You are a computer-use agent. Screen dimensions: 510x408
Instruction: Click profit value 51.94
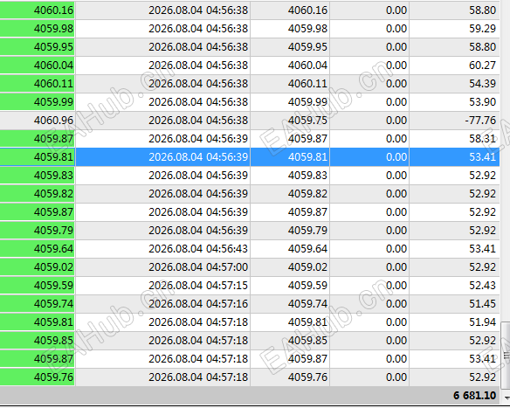[x=482, y=322]
